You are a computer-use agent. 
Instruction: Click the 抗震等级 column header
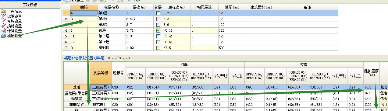[101, 73]
